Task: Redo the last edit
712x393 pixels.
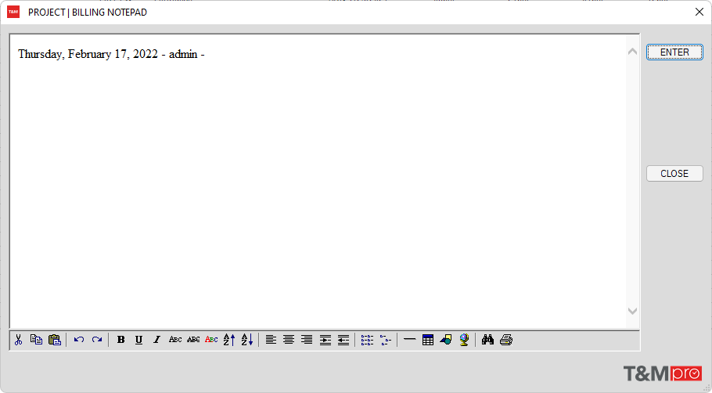Action: point(97,340)
